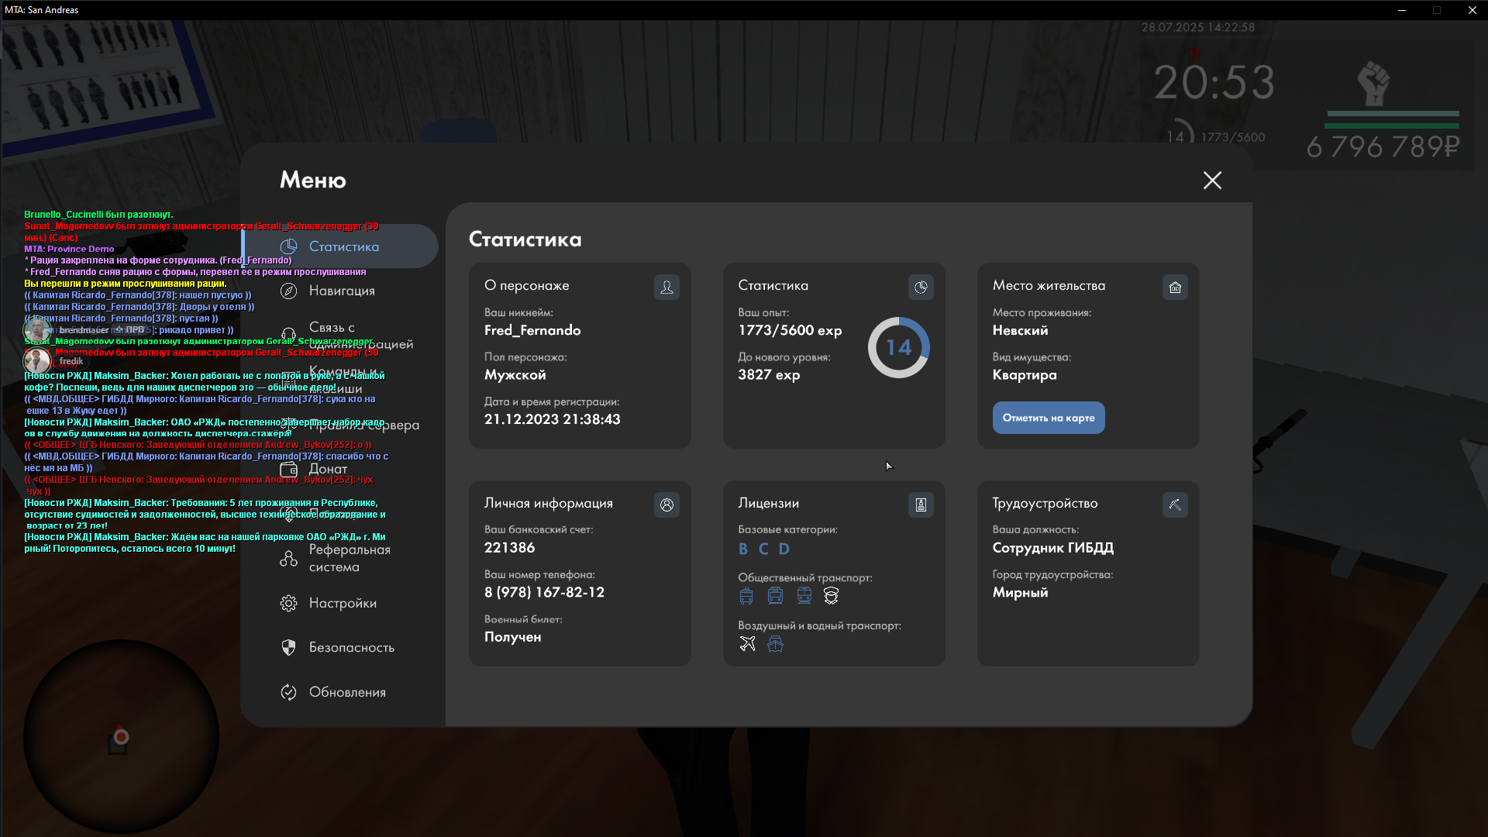Click the airplane license icon
The height and width of the screenshot is (837, 1488).
[747, 644]
